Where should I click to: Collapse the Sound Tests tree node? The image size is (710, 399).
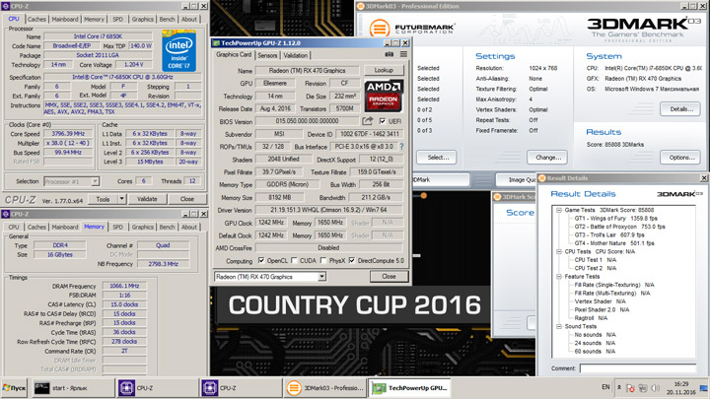click(x=559, y=326)
